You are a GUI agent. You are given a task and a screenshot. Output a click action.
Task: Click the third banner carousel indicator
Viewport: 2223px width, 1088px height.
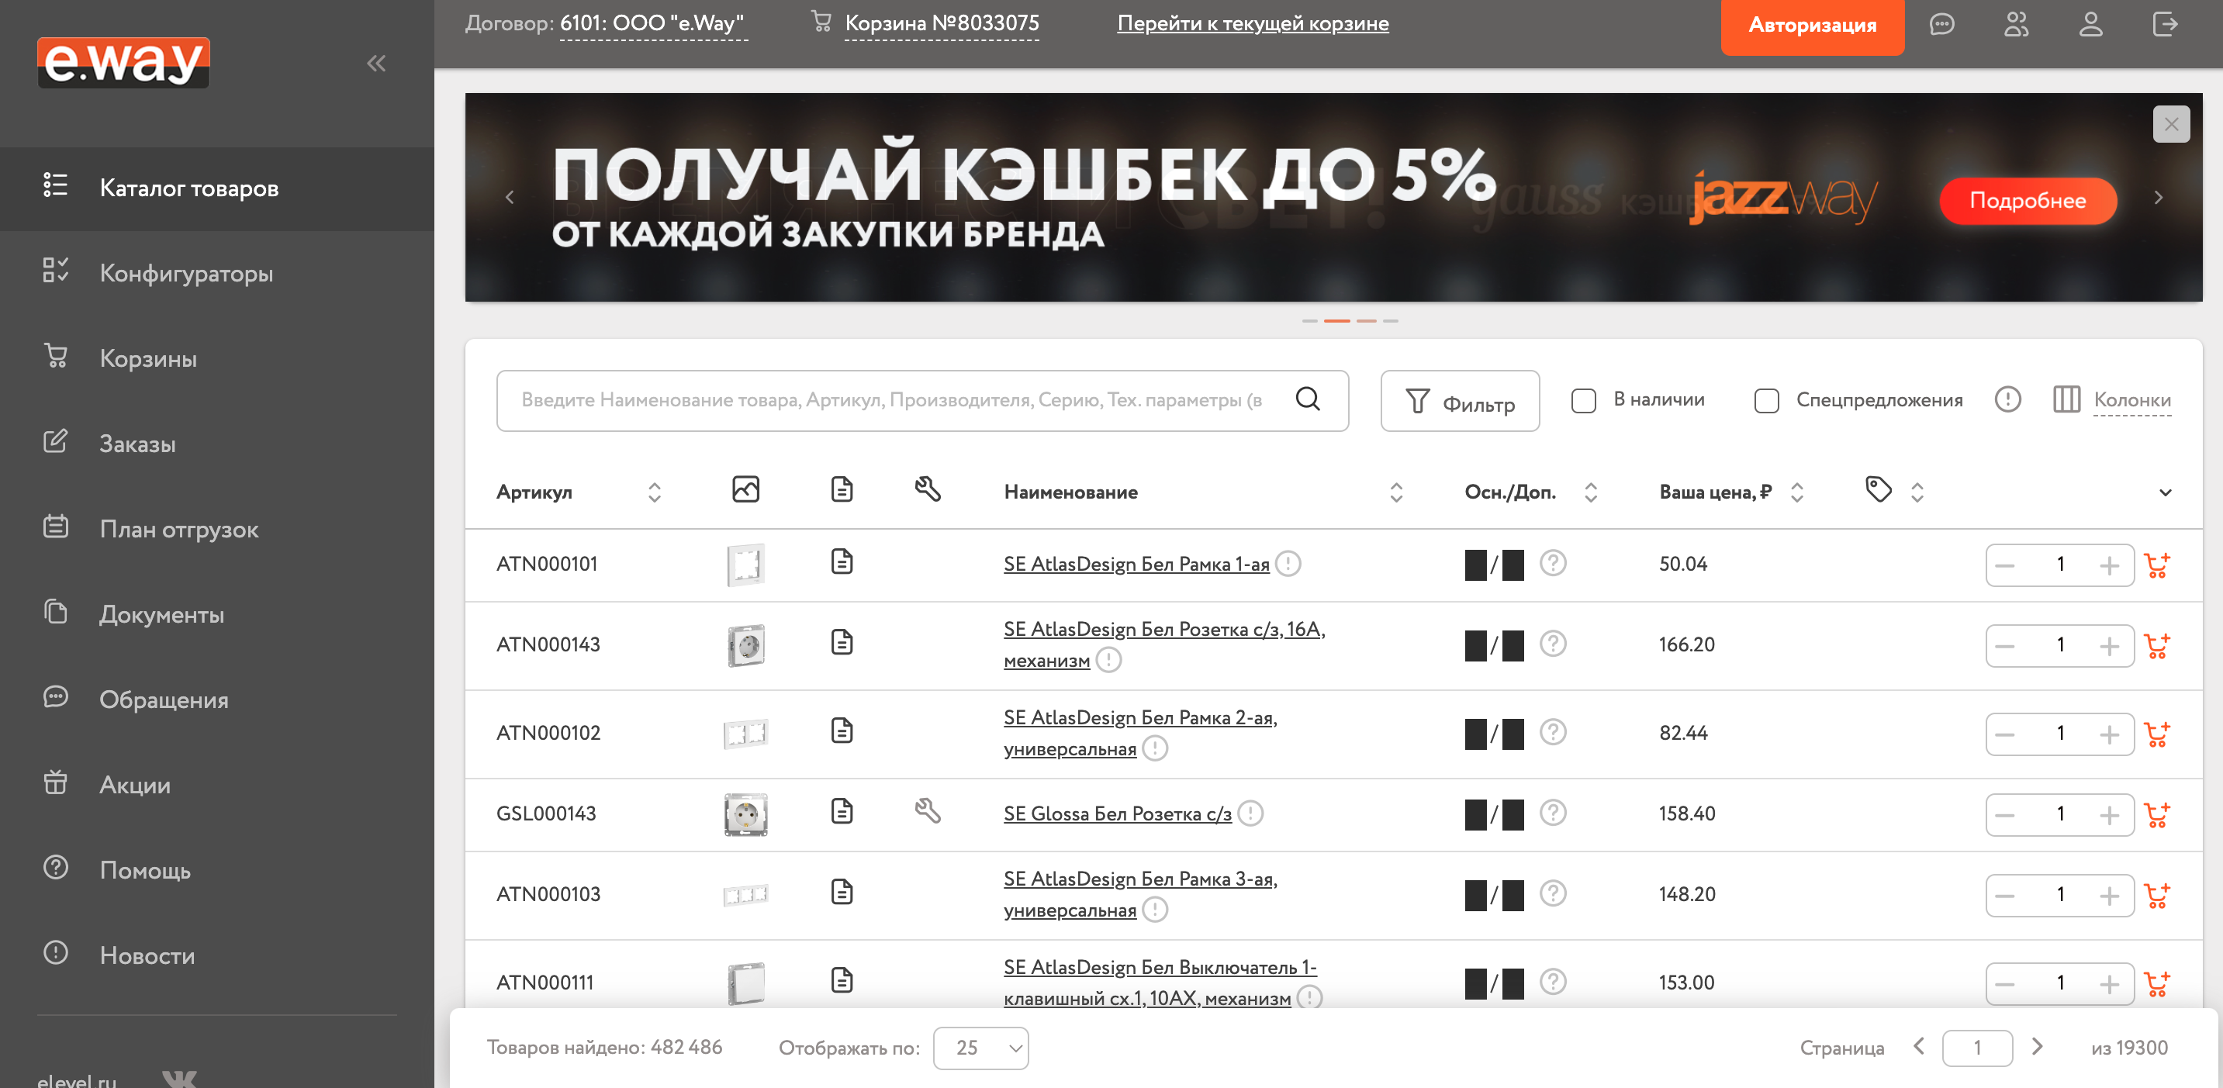pos(1366,321)
